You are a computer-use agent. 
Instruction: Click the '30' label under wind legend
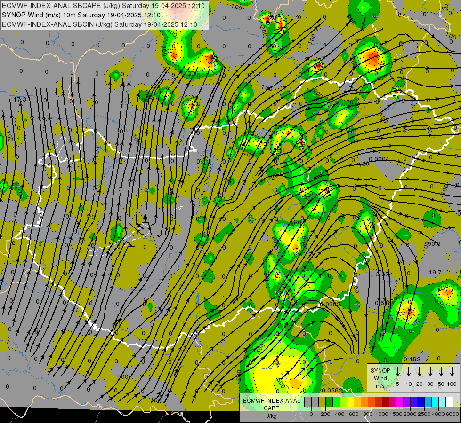click(x=430, y=384)
